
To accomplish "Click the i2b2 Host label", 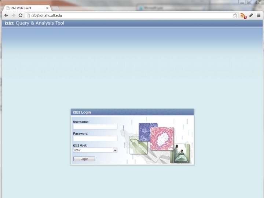I will (80, 145).
